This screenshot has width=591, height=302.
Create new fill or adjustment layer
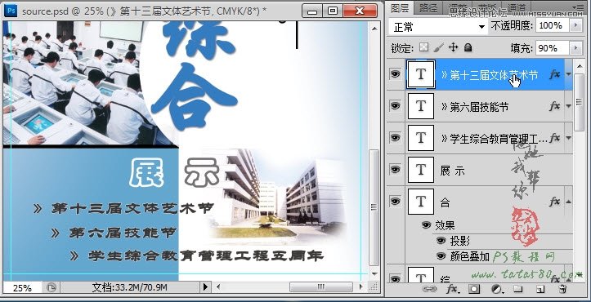pyautogui.click(x=498, y=289)
